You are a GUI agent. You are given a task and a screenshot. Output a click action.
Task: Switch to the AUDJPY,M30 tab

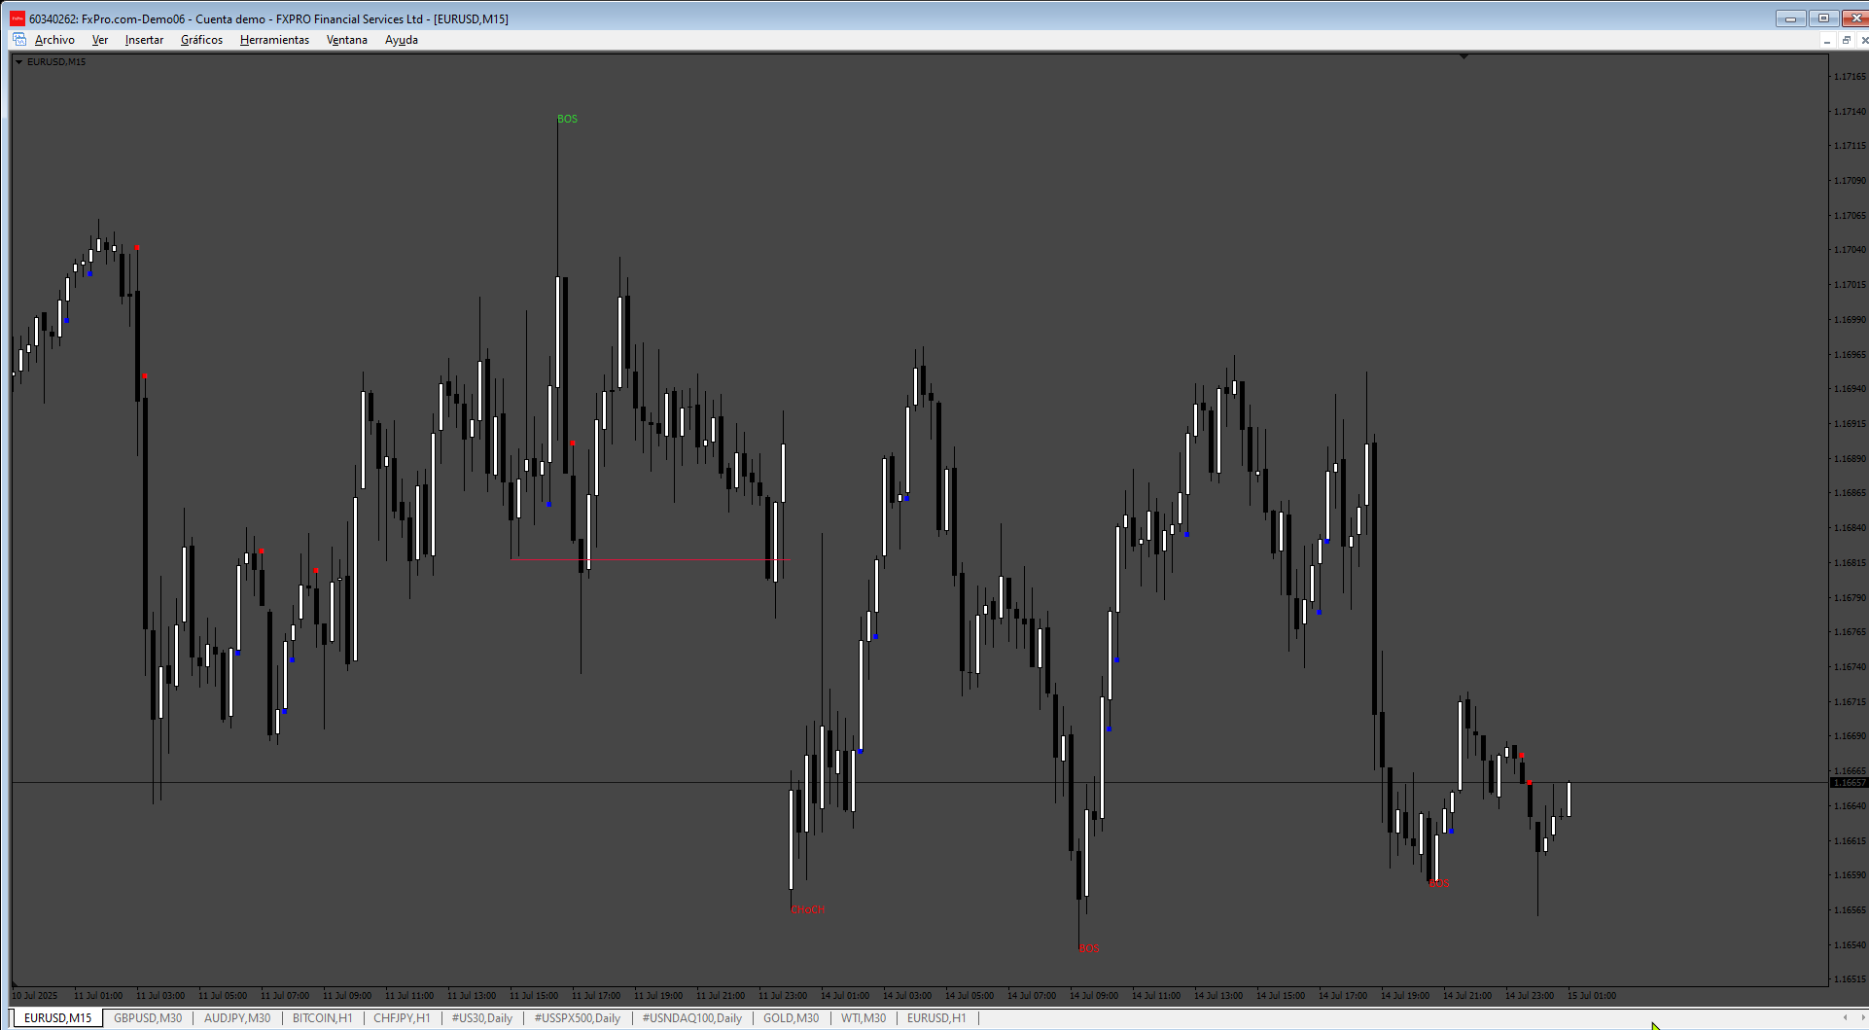point(237,1018)
